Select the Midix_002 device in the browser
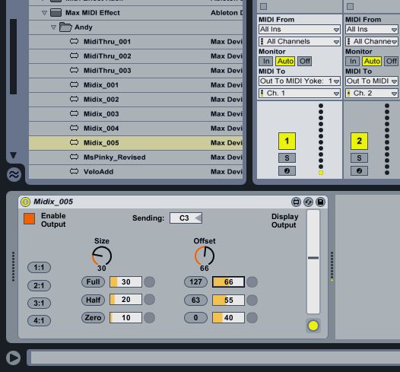 click(x=135, y=99)
